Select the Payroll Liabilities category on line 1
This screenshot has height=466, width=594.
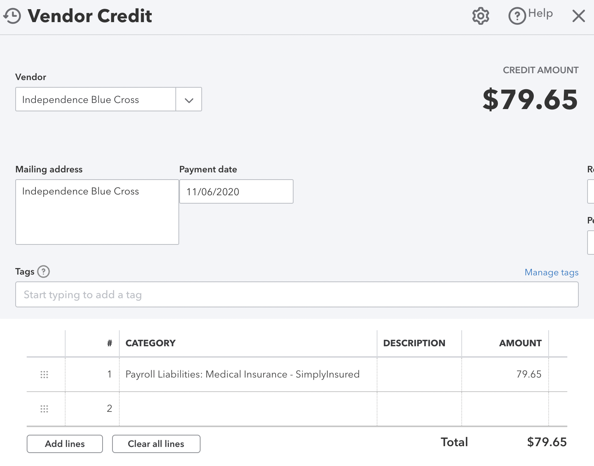tap(242, 374)
